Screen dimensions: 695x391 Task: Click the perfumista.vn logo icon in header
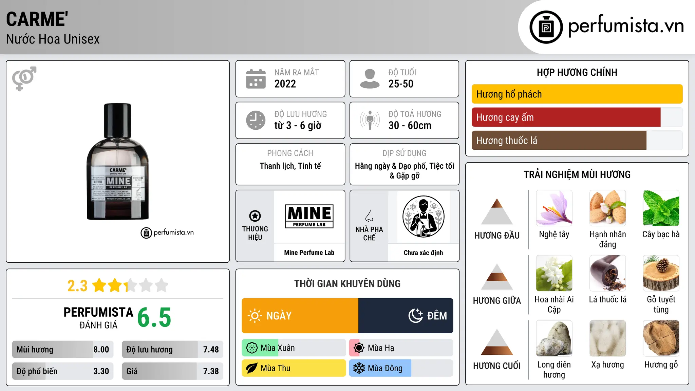coord(546,27)
